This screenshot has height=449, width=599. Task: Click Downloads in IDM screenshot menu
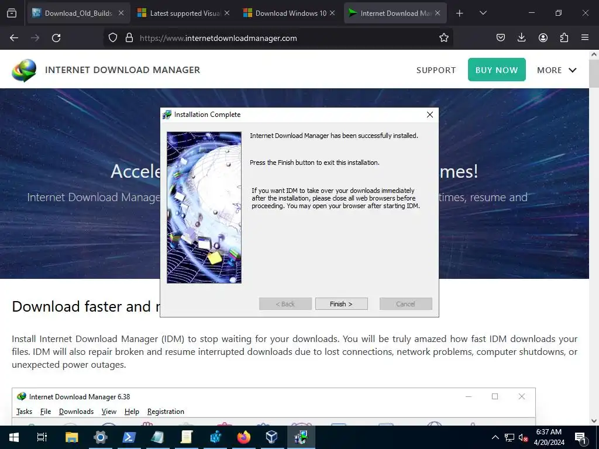[x=77, y=412]
